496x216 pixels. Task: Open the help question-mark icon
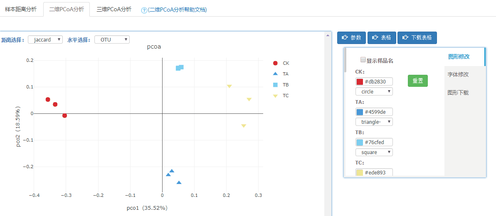144,10
